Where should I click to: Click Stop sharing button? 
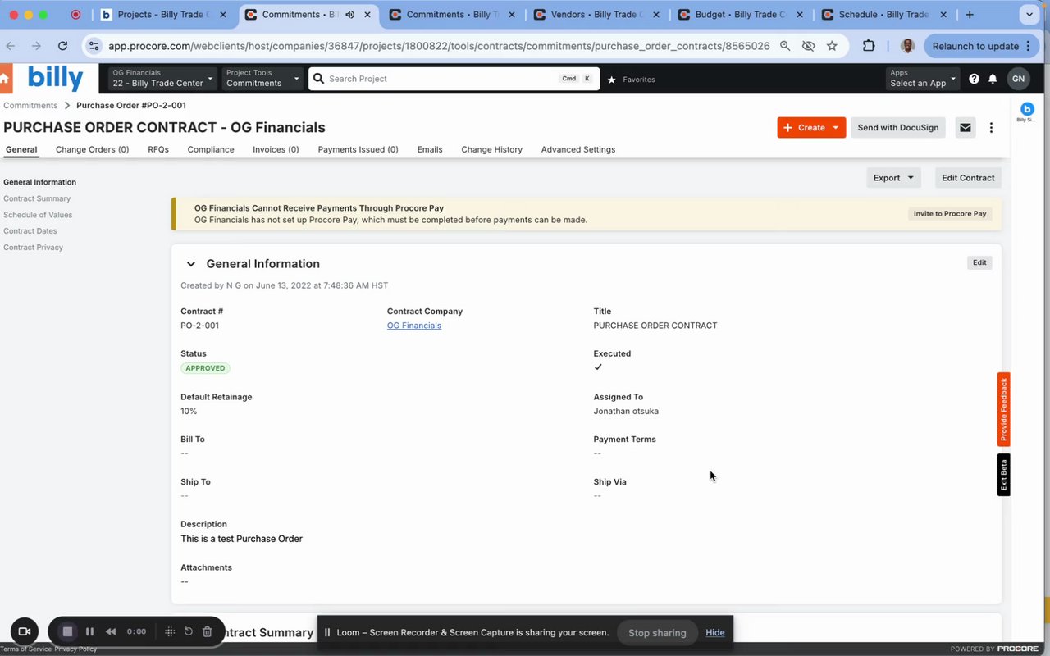click(657, 632)
